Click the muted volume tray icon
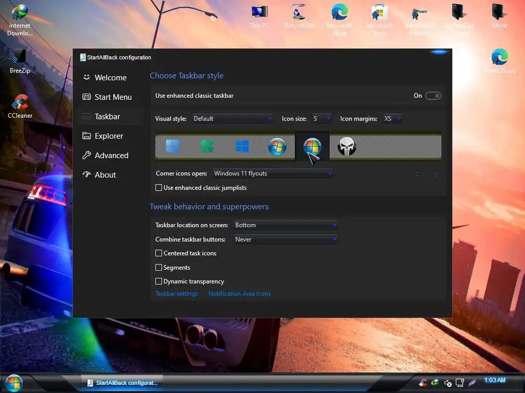The height and width of the screenshot is (393, 525). [448, 383]
